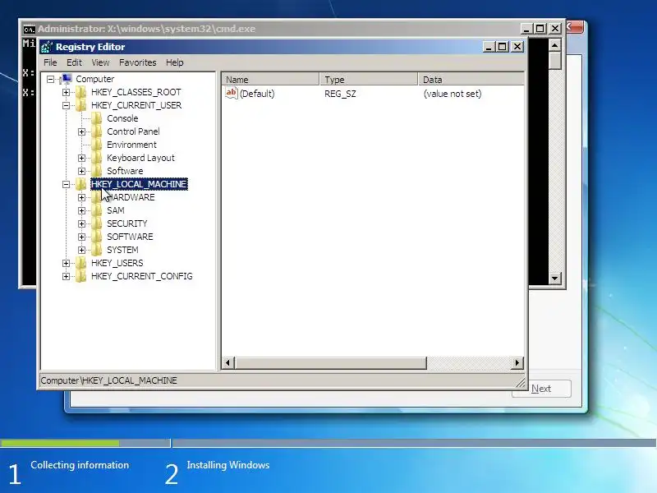Click the Name column header
Viewport: 657px width, 493px height.
[x=271, y=79]
